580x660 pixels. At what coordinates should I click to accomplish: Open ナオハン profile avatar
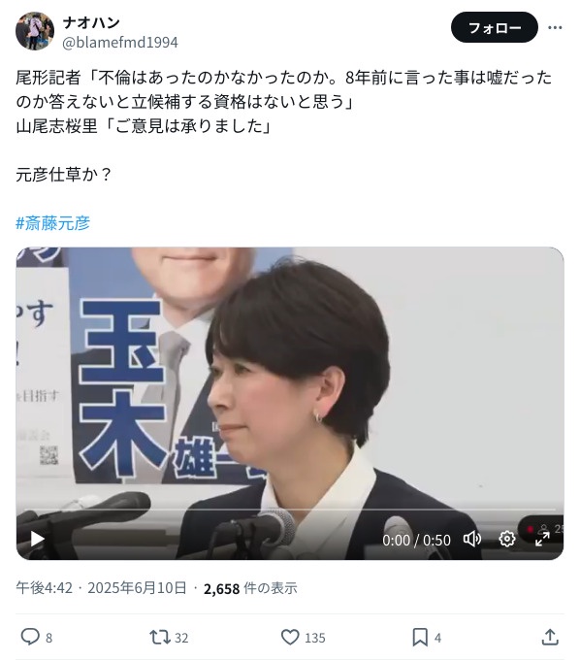pyautogui.click(x=35, y=31)
